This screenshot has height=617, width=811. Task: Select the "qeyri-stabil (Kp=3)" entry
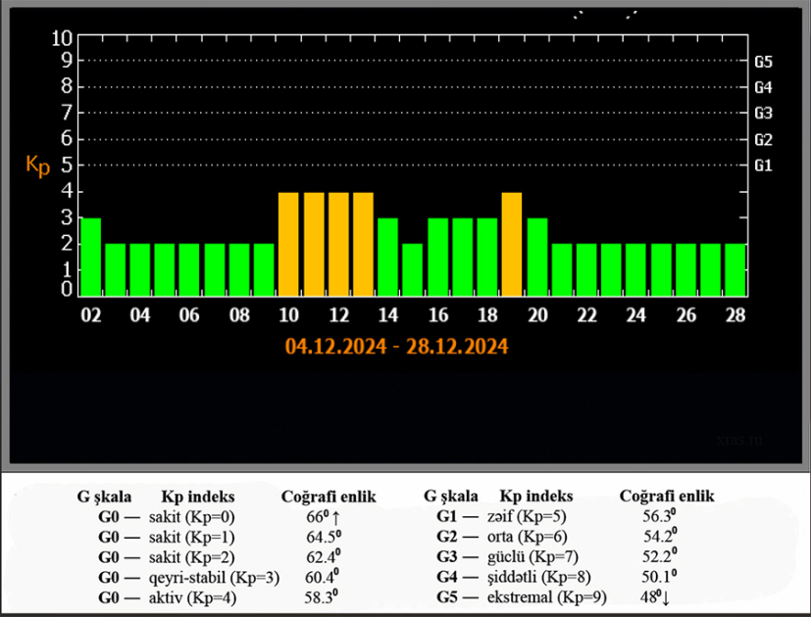[214, 577]
